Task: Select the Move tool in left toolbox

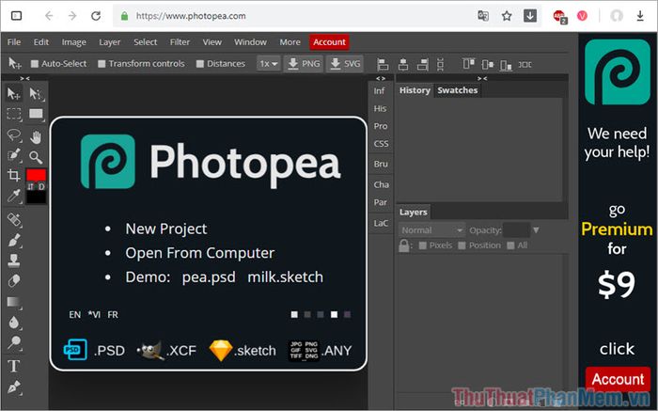Action: pos(14,93)
